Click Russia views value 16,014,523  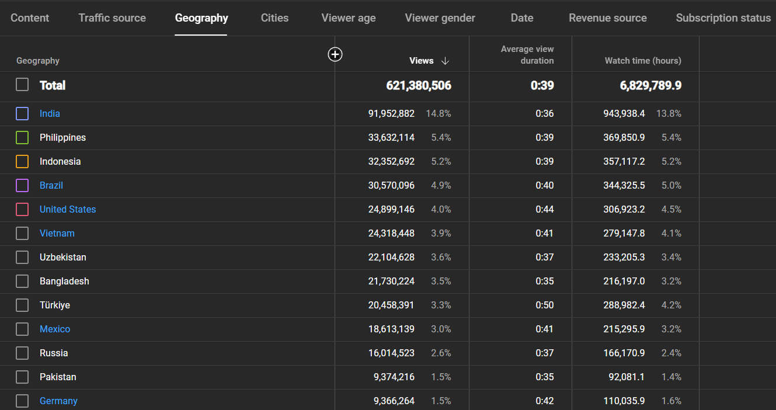click(x=391, y=353)
